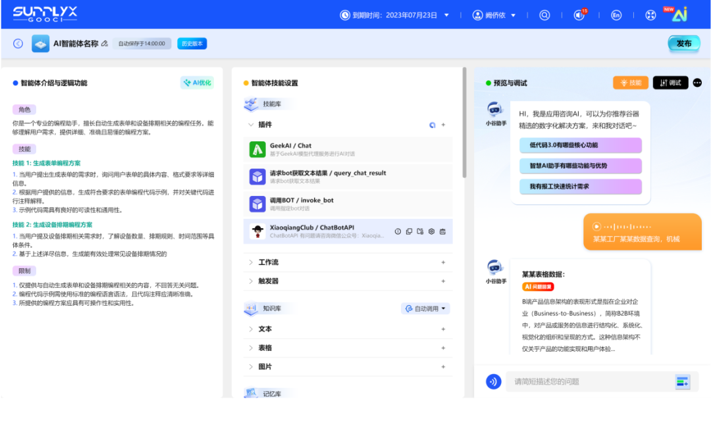Click the template icon in chat input
Viewport: 711px width, 424px height.
click(683, 382)
